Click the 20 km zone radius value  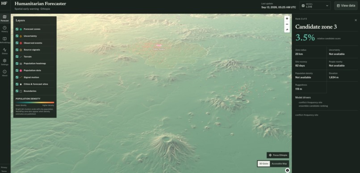298,54
